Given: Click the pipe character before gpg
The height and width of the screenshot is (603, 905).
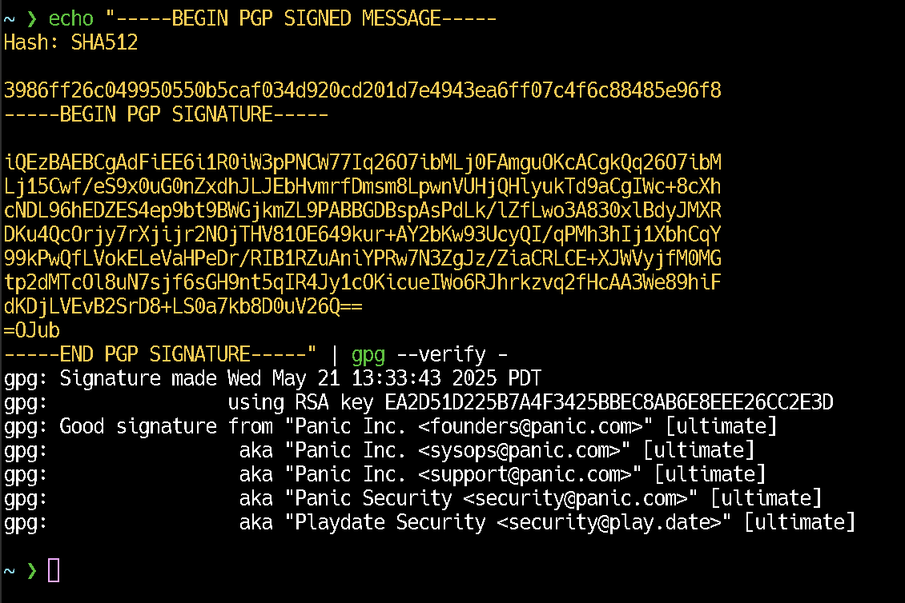Looking at the screenshot, I should tap(334, 354).
